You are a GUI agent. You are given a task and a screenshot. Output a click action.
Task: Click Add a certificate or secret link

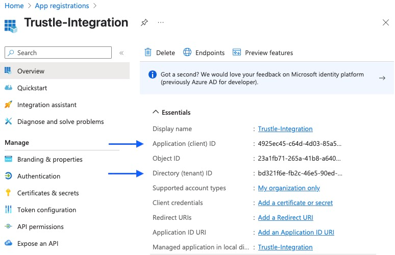(x=295, y=202)
